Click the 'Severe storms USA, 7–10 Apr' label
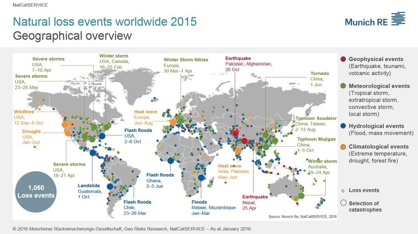The image size is (418, 234). click(x=48, y=64)
